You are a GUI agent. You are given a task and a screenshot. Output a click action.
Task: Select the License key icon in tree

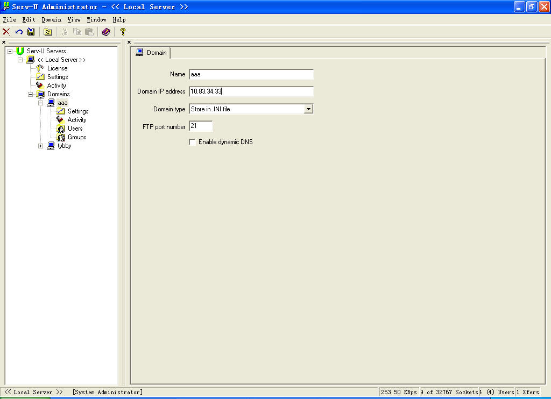coord(40,68)
